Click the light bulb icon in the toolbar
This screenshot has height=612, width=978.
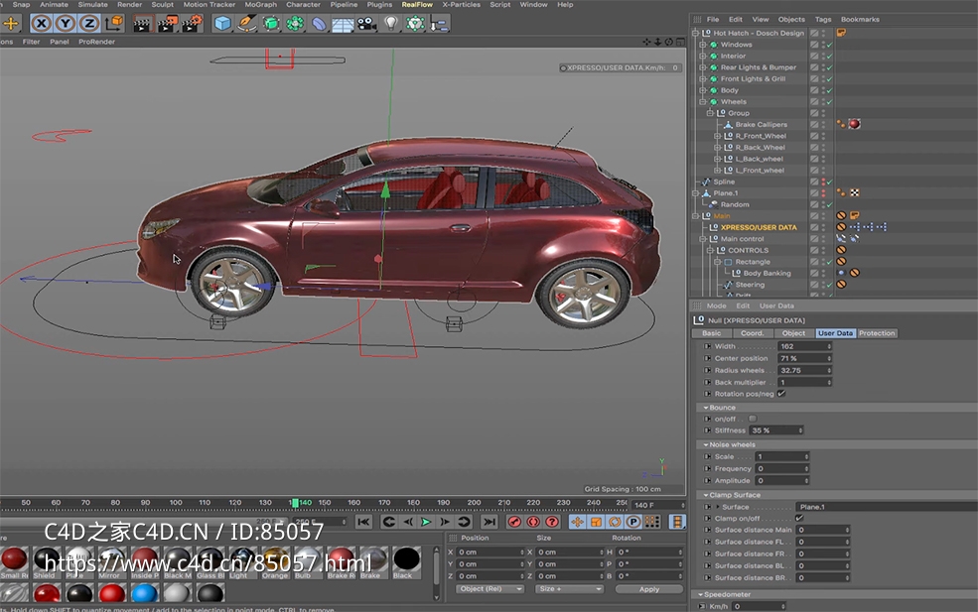390,24
